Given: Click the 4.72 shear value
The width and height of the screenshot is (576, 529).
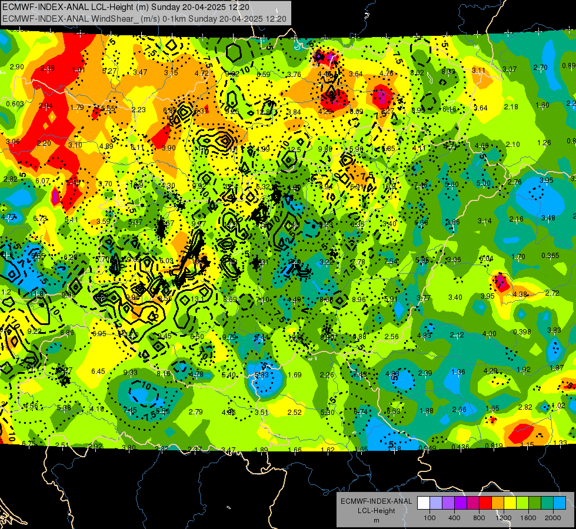Looking at the screenshot, I should tap(202, 73).
